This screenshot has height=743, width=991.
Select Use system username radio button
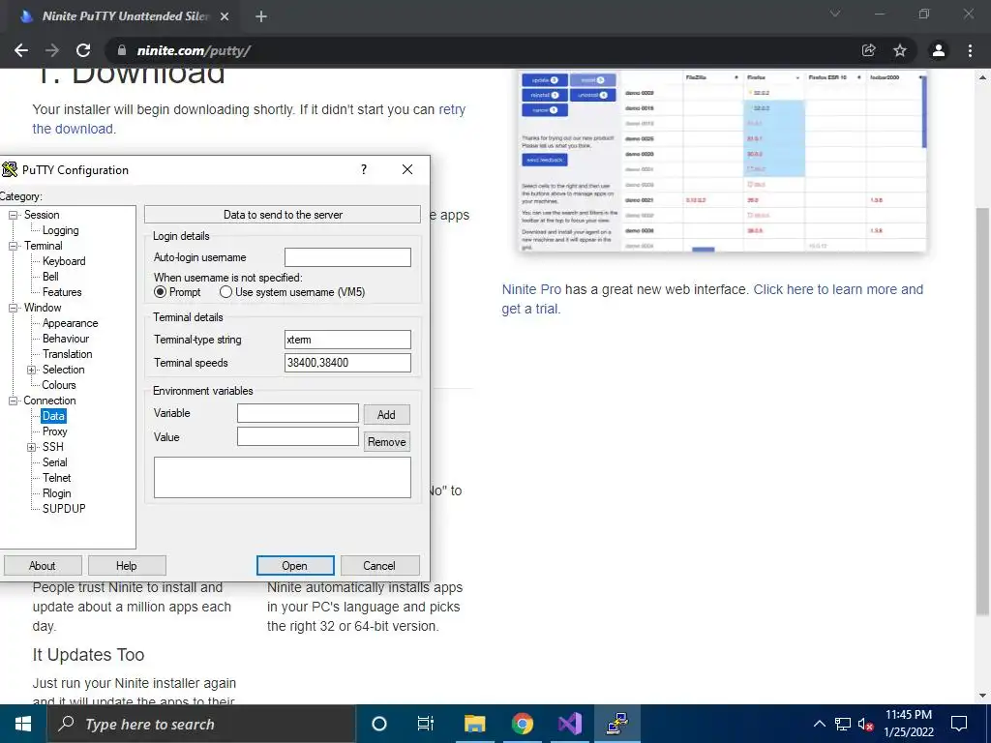(x=225, y=292)
